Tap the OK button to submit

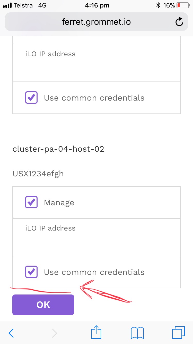click(x=43, y=305)
